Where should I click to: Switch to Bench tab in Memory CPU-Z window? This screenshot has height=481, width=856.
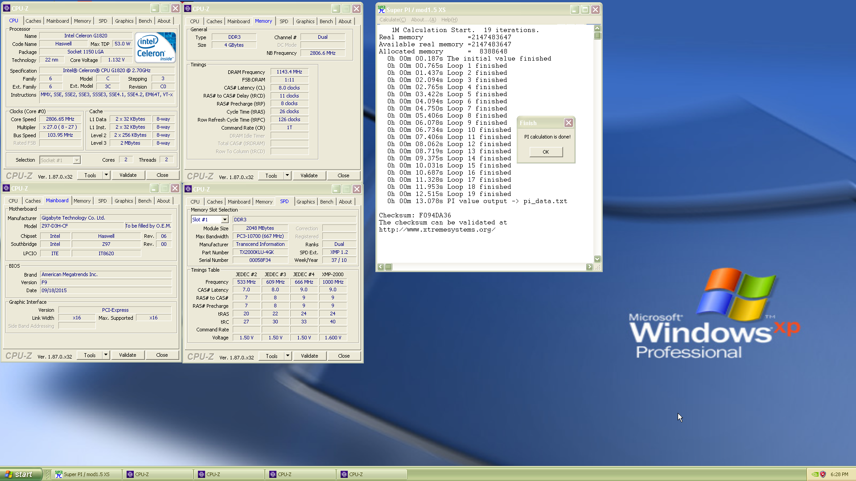pyautogui.click(x=326, y=21)
